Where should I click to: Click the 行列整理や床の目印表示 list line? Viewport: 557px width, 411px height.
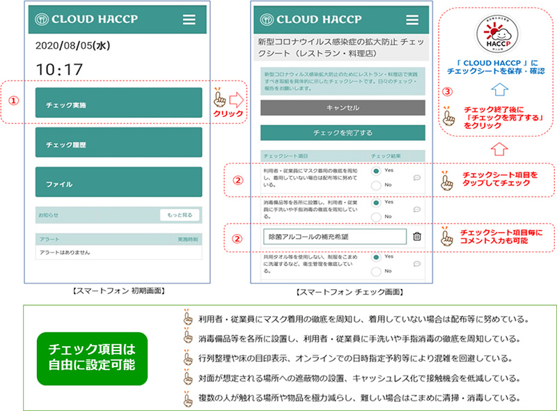pos(355,358)
